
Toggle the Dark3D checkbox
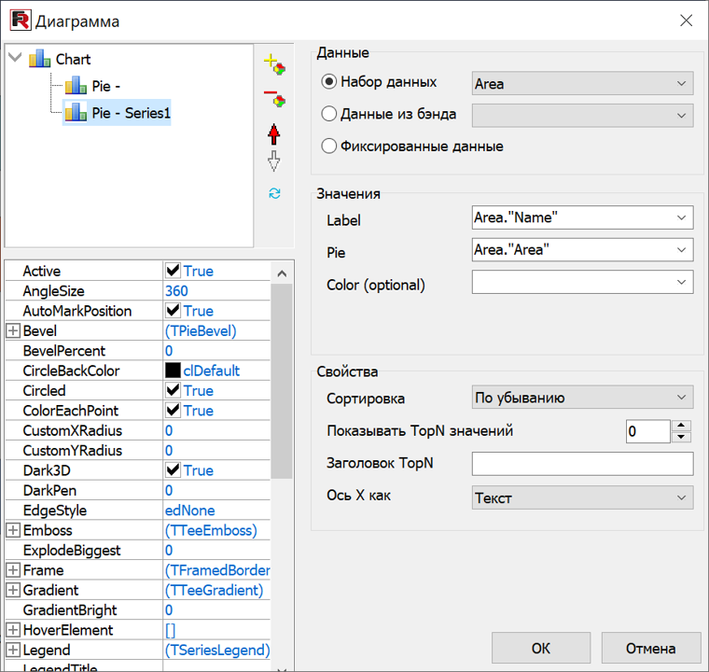(173, 470)
